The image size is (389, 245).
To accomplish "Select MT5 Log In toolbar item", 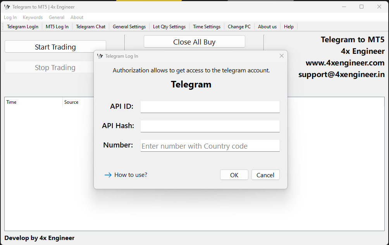I will (57, 27).
